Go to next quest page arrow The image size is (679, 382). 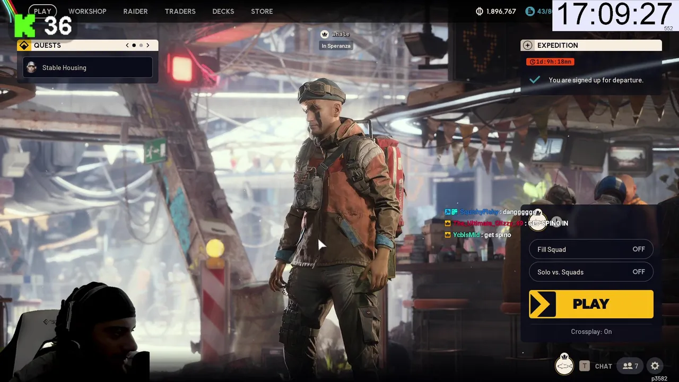point(148,45)
